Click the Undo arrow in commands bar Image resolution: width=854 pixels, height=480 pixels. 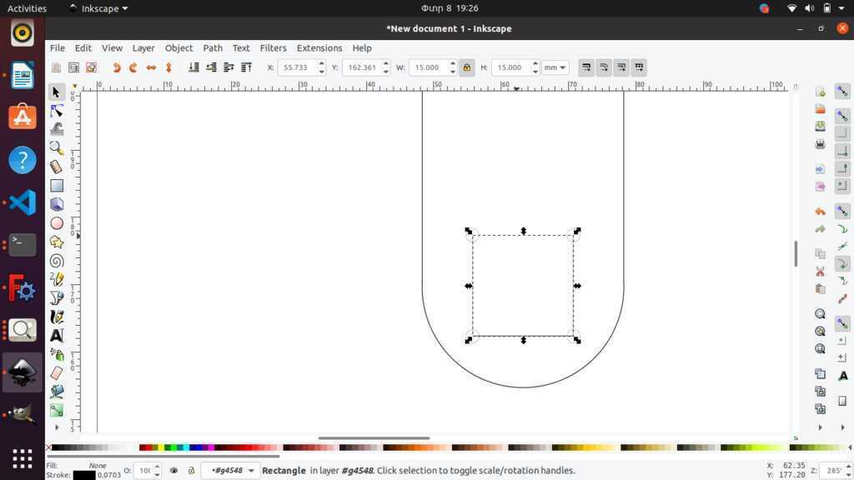[x=821, y=211]
